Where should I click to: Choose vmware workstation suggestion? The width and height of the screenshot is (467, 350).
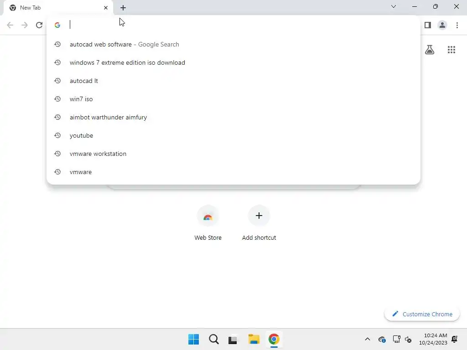click(x=233, y=154)
